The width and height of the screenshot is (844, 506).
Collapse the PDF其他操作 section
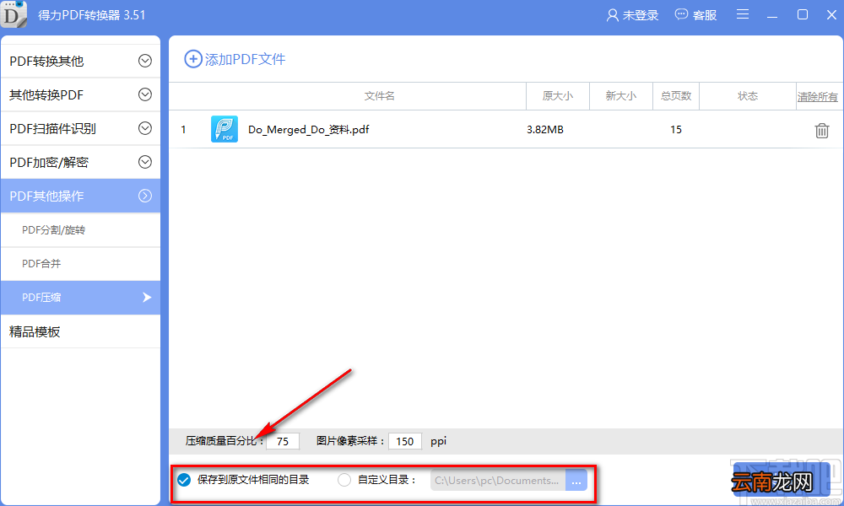pyautogui.click(x=81, y=196)
